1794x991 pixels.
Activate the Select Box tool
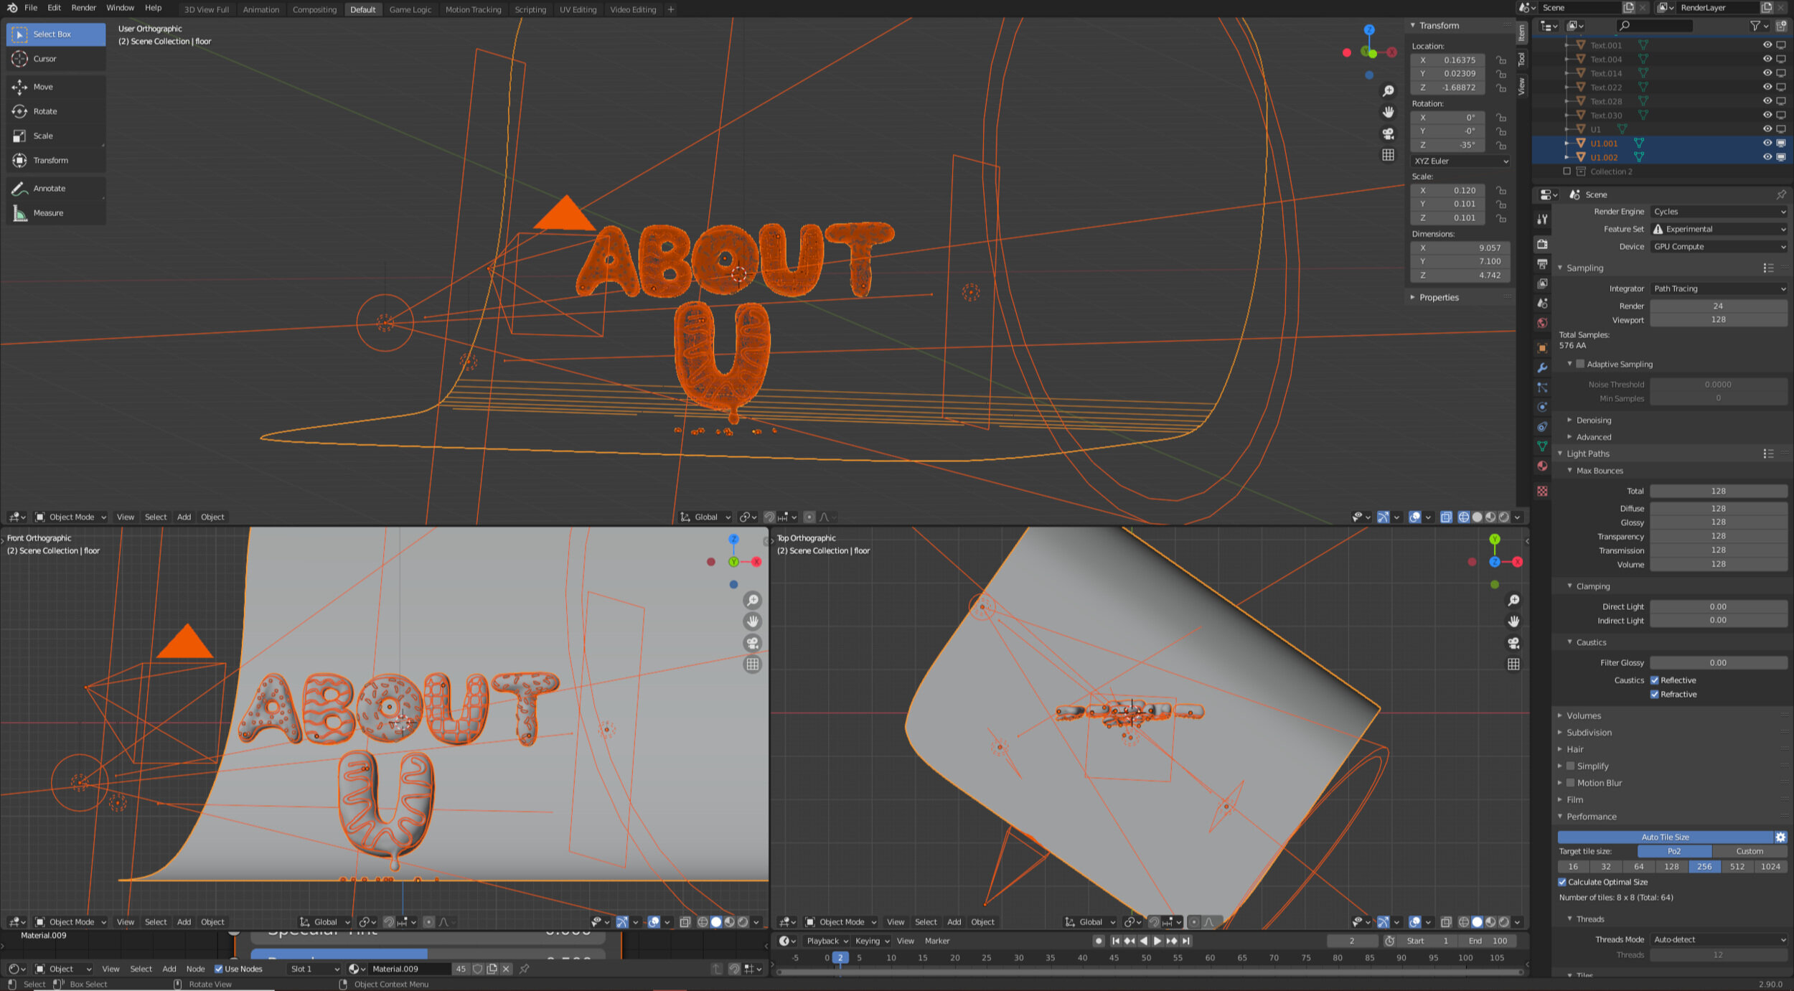coord(56,34)
